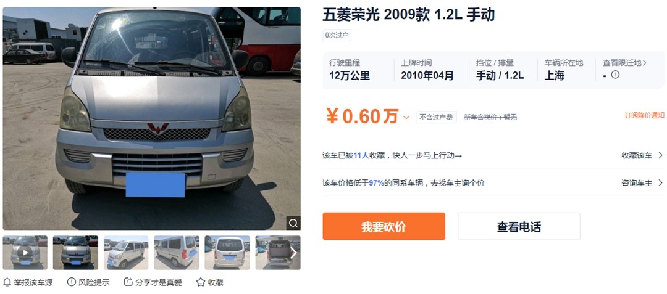The height and width of the screenshot is (294, 667).
Task: Open the 咨询车主 chevron
Action: [660, 183]
